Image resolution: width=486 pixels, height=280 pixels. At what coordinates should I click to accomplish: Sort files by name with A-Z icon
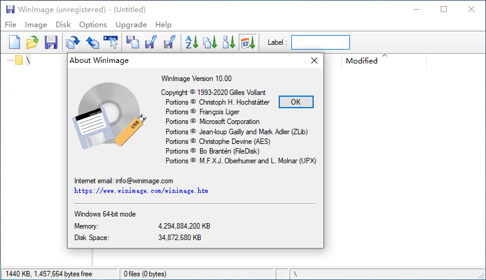tap(192, 42)
